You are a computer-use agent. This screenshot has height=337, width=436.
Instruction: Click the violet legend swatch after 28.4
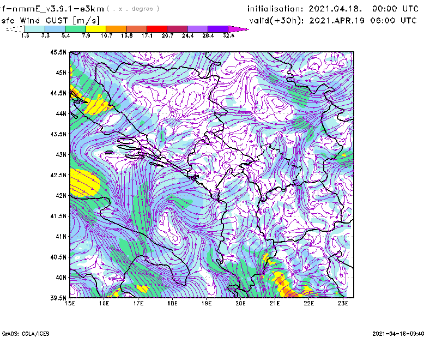tap(218, 29)
